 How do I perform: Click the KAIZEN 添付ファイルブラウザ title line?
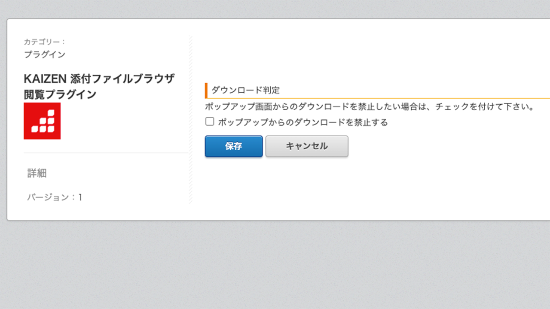tap(99, 79)
